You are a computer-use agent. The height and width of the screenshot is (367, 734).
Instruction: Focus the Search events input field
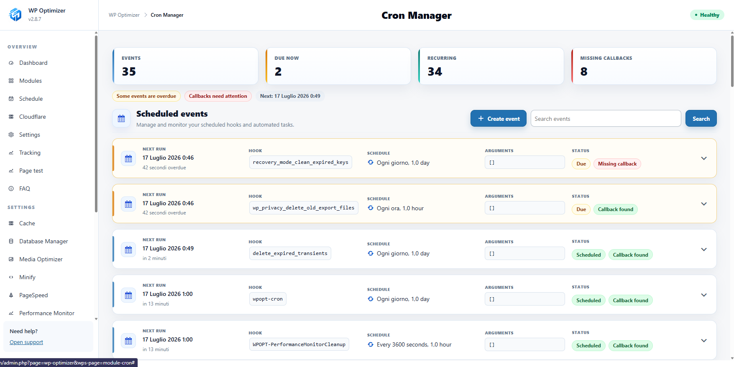[x=606, y=119]
